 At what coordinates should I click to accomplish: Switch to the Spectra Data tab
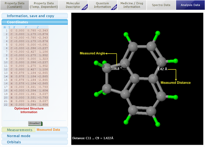[161, 5]
